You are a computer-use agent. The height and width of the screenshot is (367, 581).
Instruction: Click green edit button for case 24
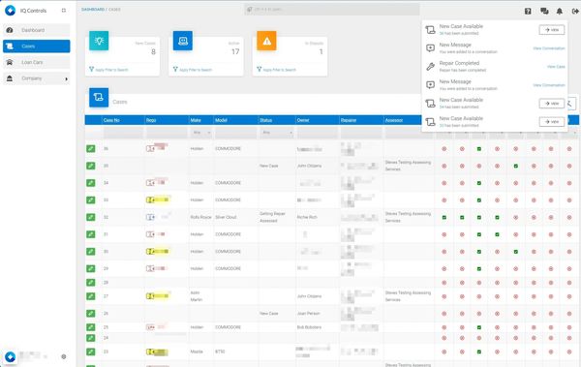coord(91,338)
